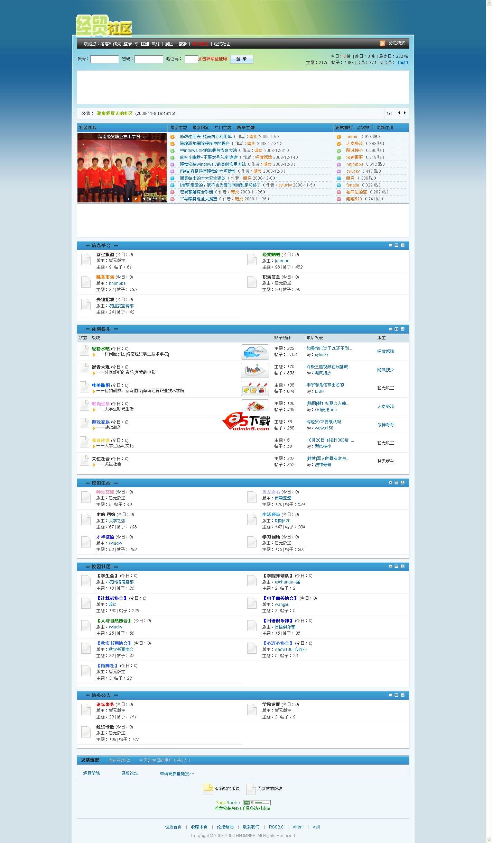Screen dimensions: 492x843
Task: Switch 信息平台 section layout view
Action: point(396,245)
